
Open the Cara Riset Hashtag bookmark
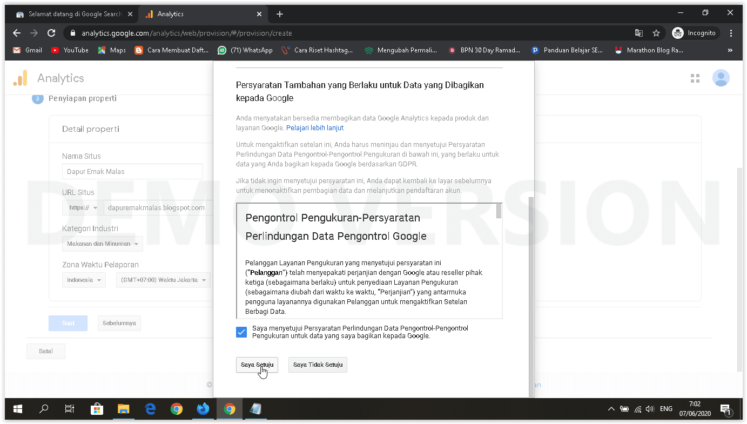318,50
